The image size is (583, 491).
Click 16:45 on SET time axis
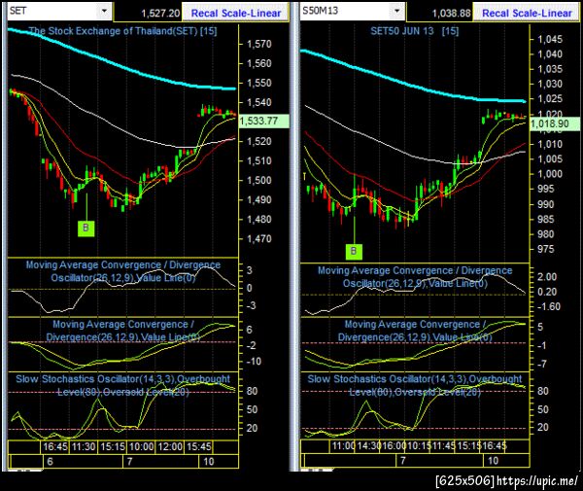[55, 446]
